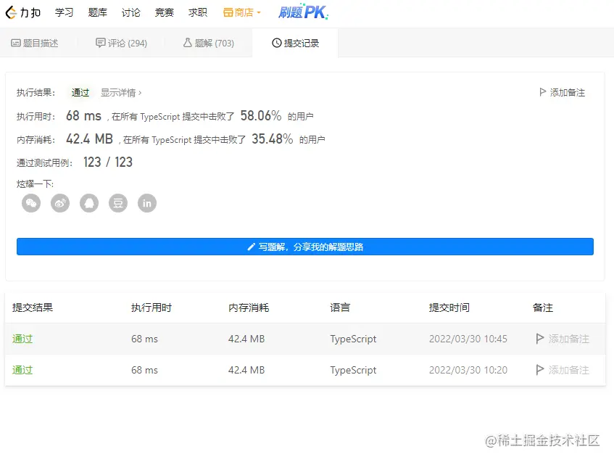Image resolution: width=614 pixels, height=462 pixels.
Task: Click the 提交结果 column header
Action: (x=33, y=308)
